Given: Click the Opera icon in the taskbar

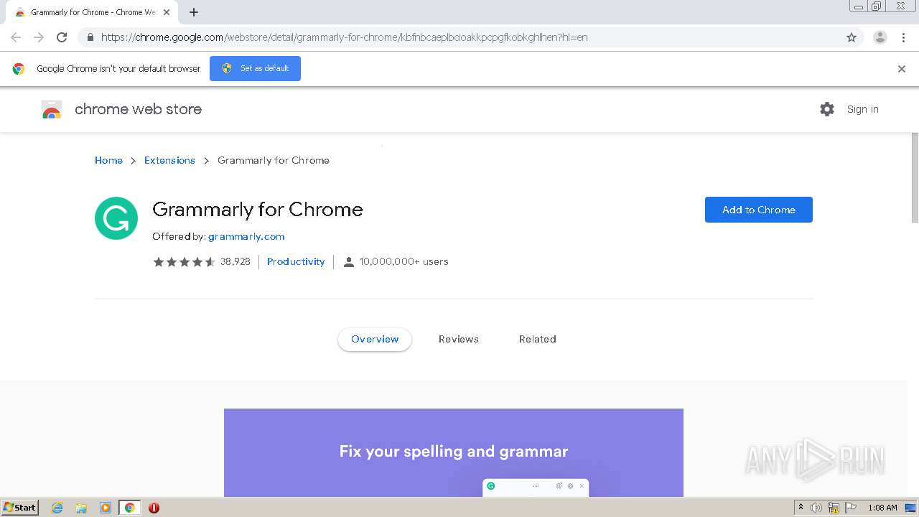Looking at the screenshot, I should [154, 508].
